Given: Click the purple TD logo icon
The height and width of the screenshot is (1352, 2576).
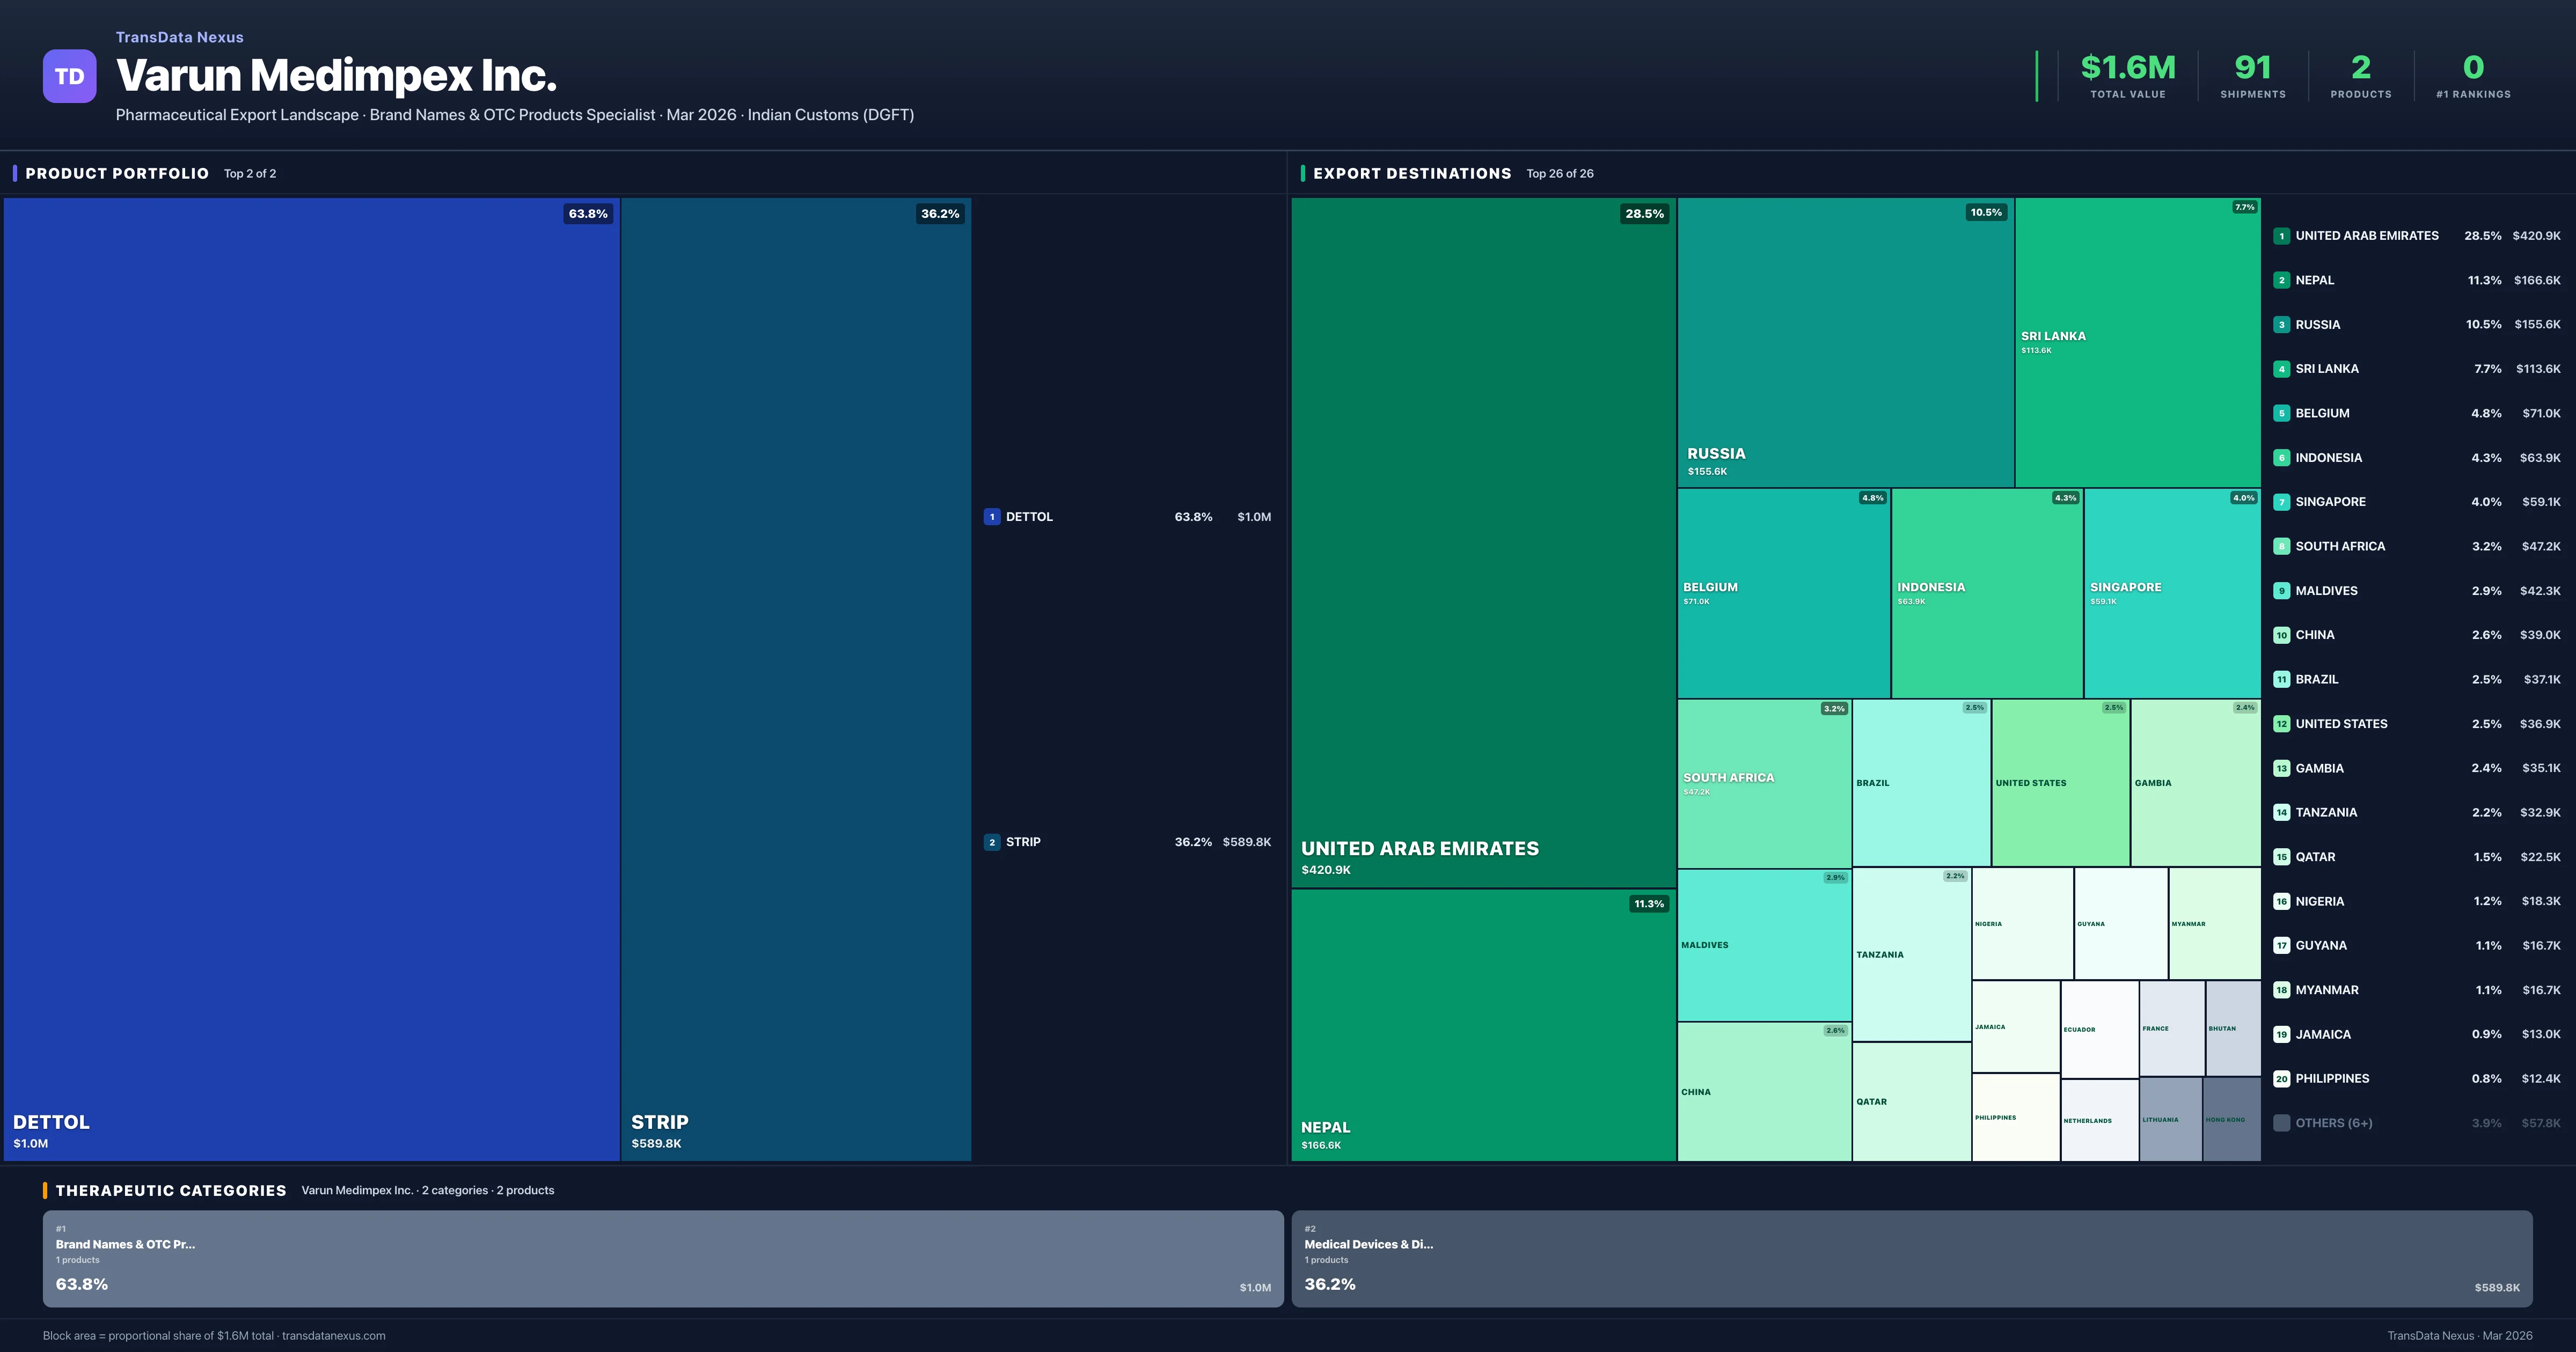Looking at the screenshot, I should [69, 76].
